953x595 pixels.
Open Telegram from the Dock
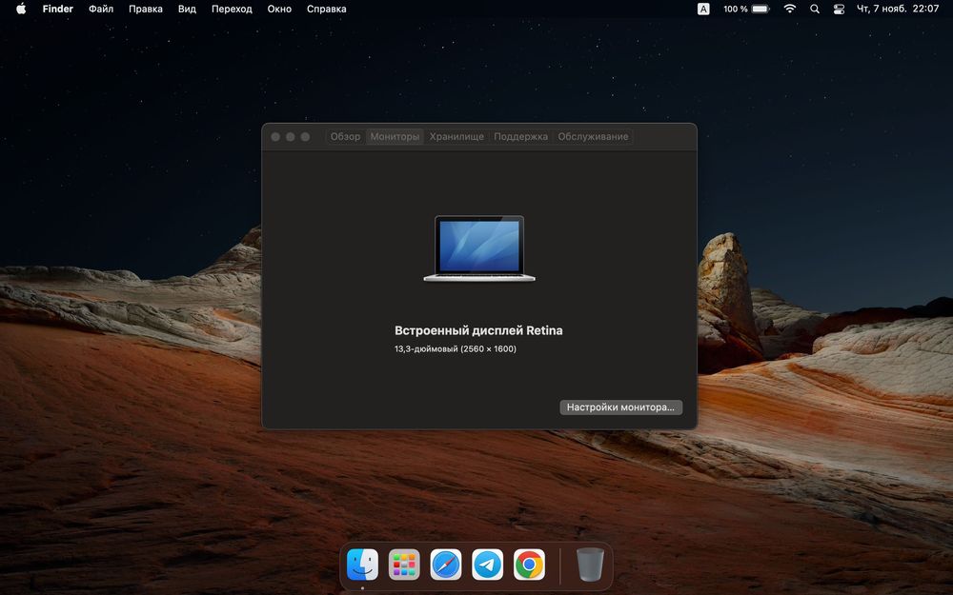(487, 565)
